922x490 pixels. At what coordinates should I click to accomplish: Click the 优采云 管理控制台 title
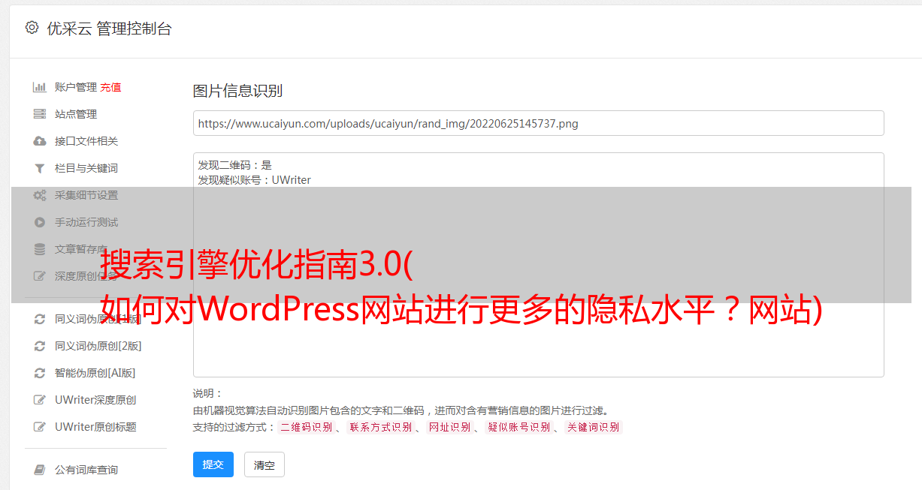109,29
